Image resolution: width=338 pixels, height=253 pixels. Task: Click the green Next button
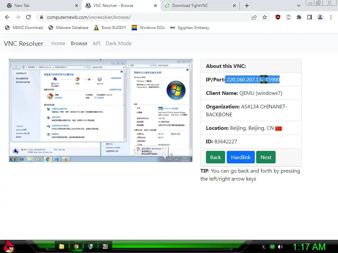tap(266, 157)
